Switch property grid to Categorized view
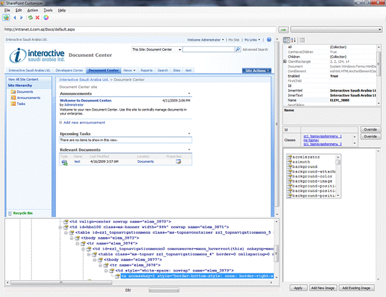Image resolution: width=386 pixels, height=297 pixels. [286, 40]
